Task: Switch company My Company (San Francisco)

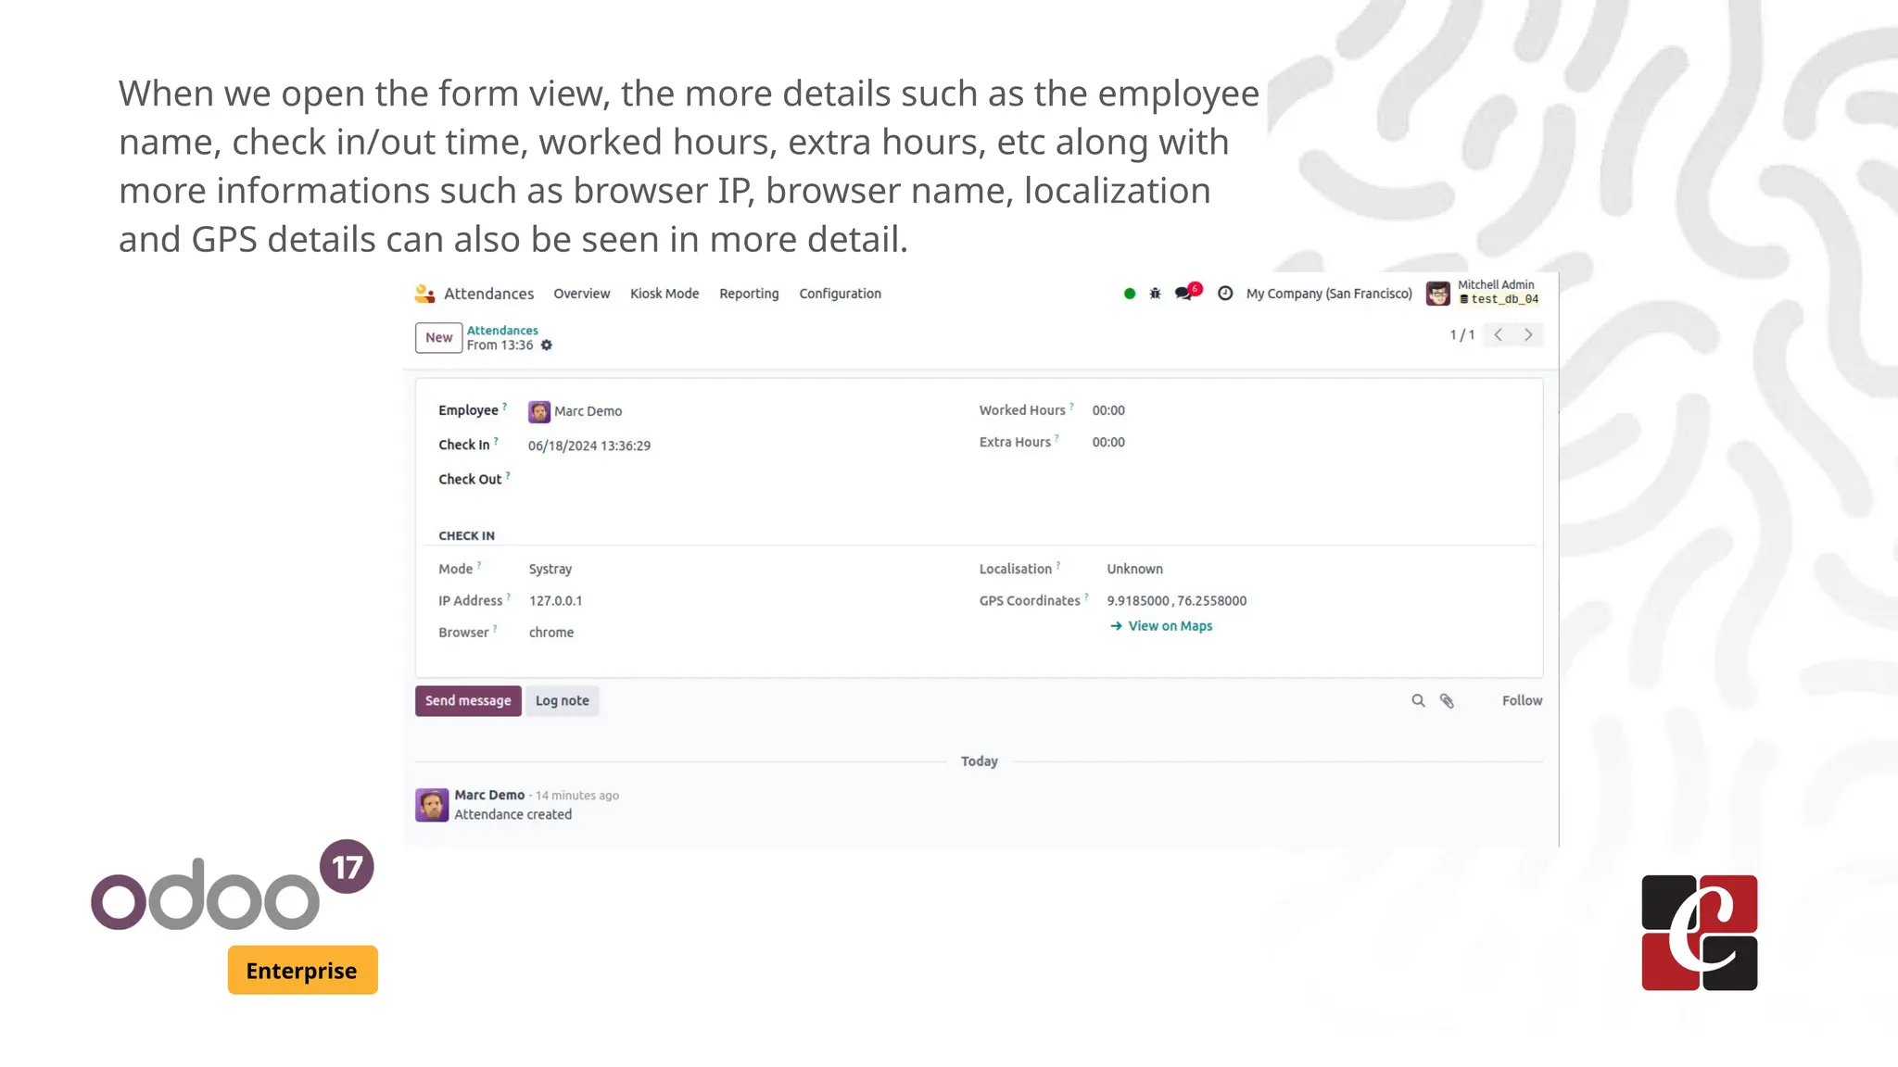Action: pyautogui.click(x=1329, y=294)
